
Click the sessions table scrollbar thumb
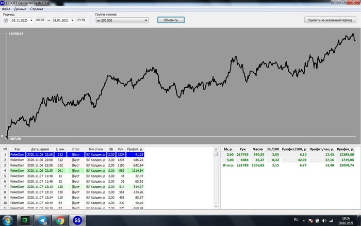pos(216,154)
